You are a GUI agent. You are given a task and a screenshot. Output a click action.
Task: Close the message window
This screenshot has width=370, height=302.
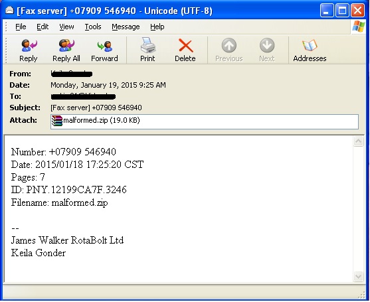point(358,11)
